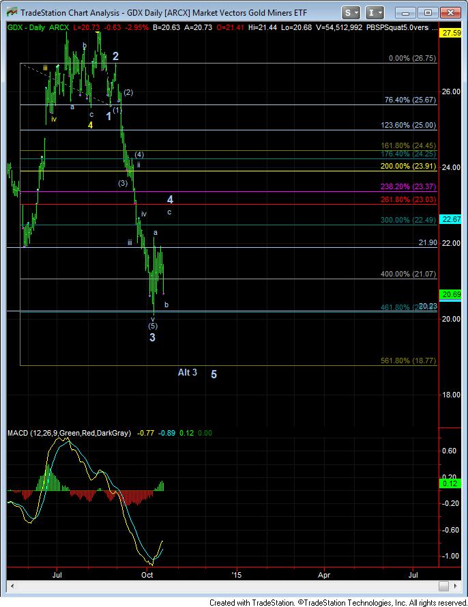
Task: Click the yellow -0.77 MACD value
Action: (x=145, y=433)
